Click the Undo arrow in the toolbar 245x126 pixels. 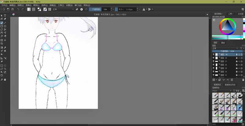[18, 9]
